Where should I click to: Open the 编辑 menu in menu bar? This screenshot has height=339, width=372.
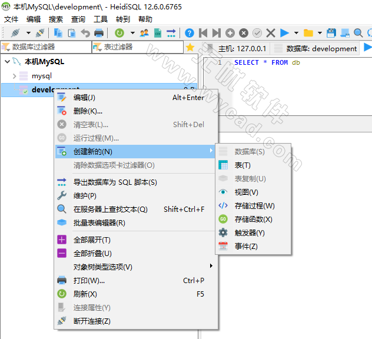[34, 19]
